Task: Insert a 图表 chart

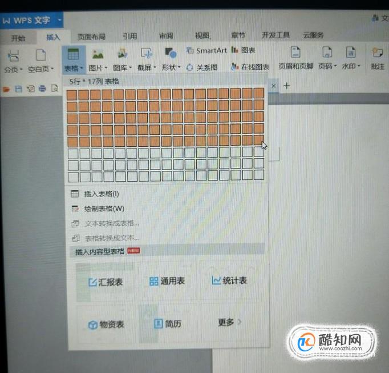Action: 244,50
